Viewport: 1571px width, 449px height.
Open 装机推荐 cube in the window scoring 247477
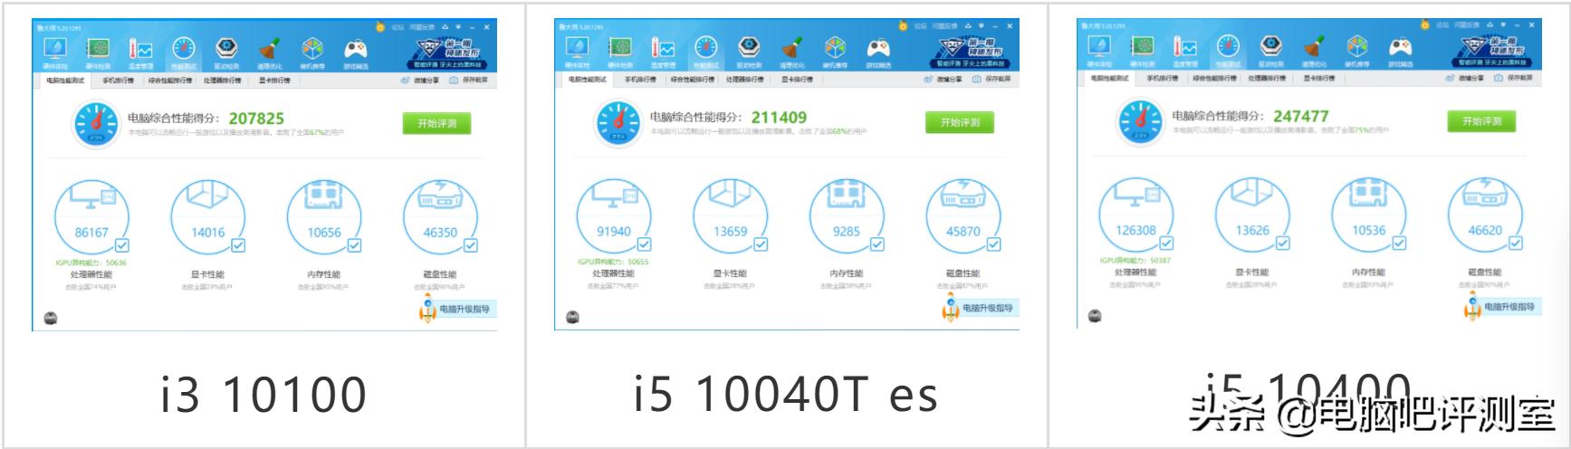1357,48
